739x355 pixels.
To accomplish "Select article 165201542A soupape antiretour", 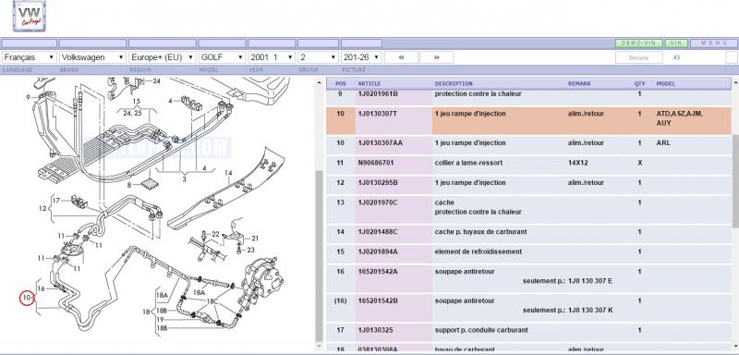I will 528,278.
